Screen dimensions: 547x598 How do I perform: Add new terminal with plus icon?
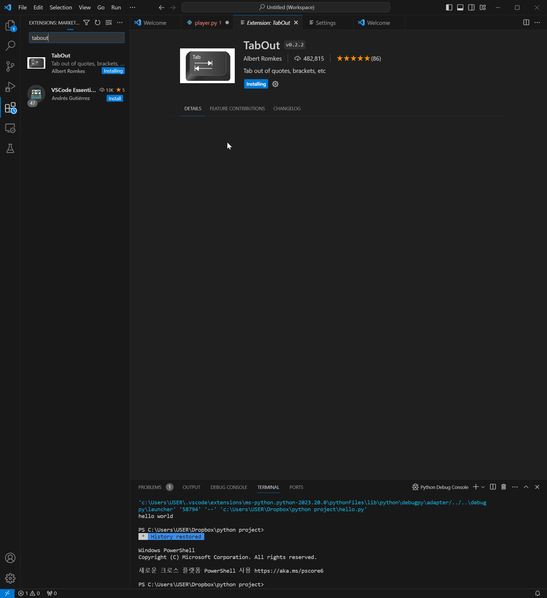coord(476,487)
